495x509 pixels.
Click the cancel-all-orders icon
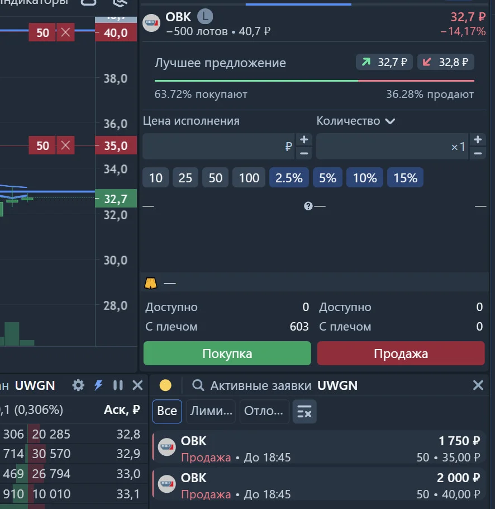(x=304, y=412)
